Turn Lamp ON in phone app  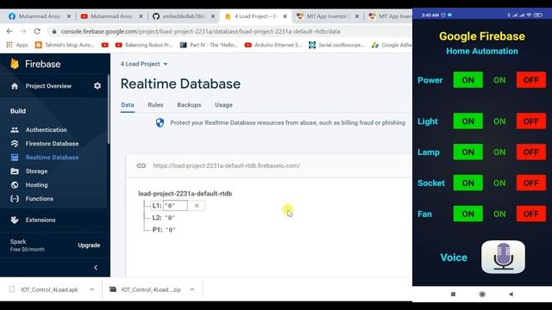467,152
